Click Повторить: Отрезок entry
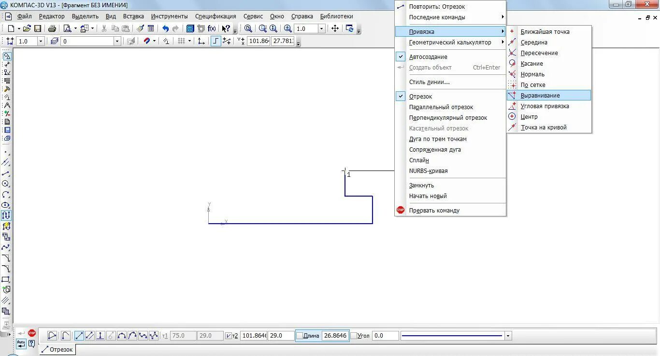Viewport: 660px width, 356px height. [450, 7]
